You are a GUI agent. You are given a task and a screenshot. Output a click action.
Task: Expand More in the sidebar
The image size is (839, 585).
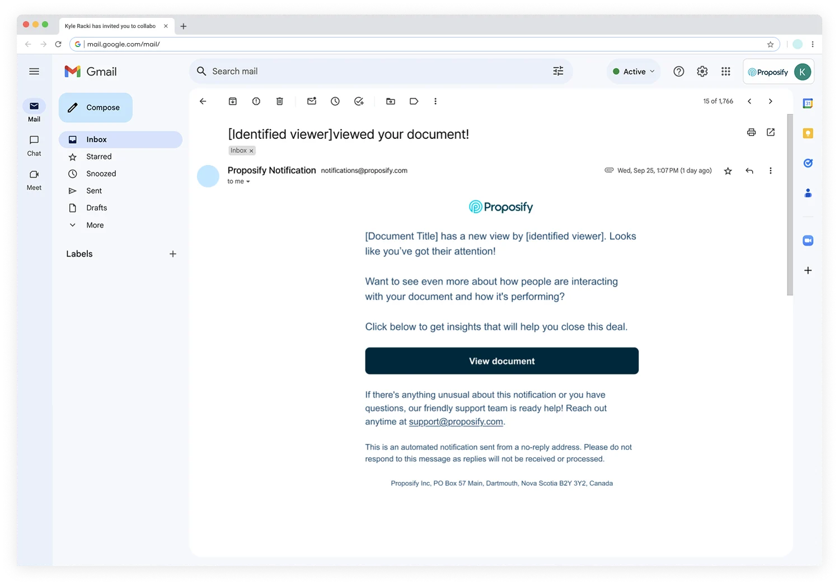(x=95, y=225)
